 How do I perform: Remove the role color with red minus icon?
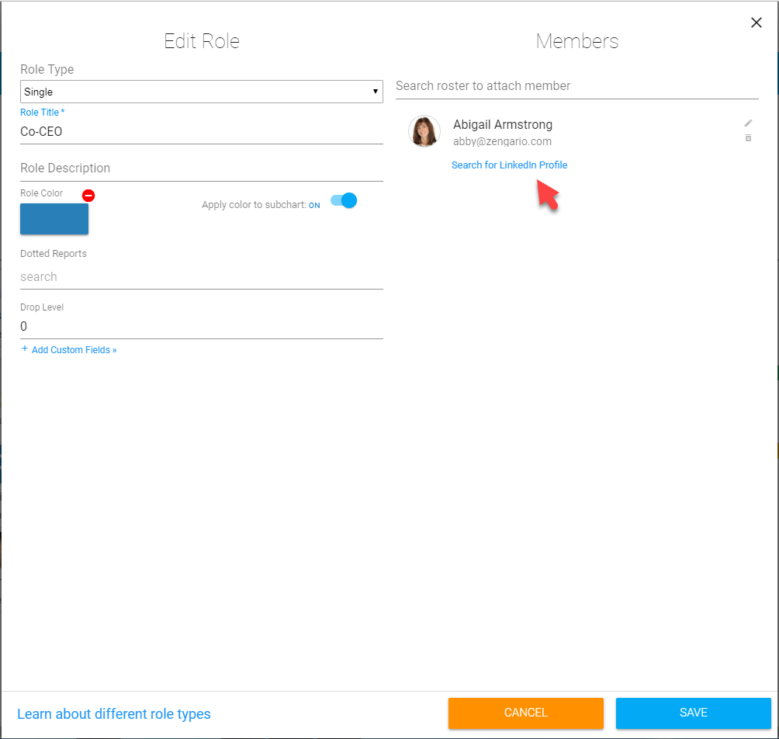click(88, 196)
